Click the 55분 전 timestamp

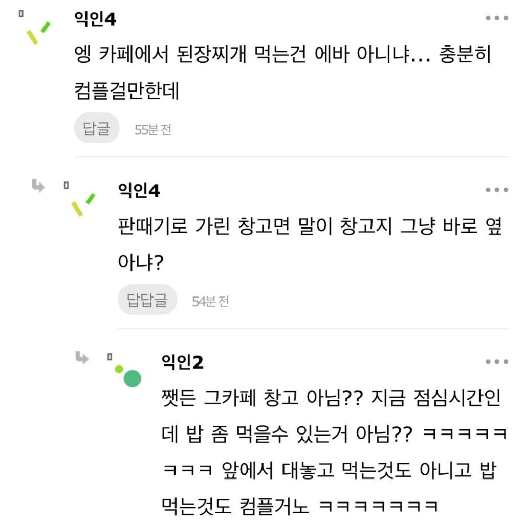(x=152, y=130)
